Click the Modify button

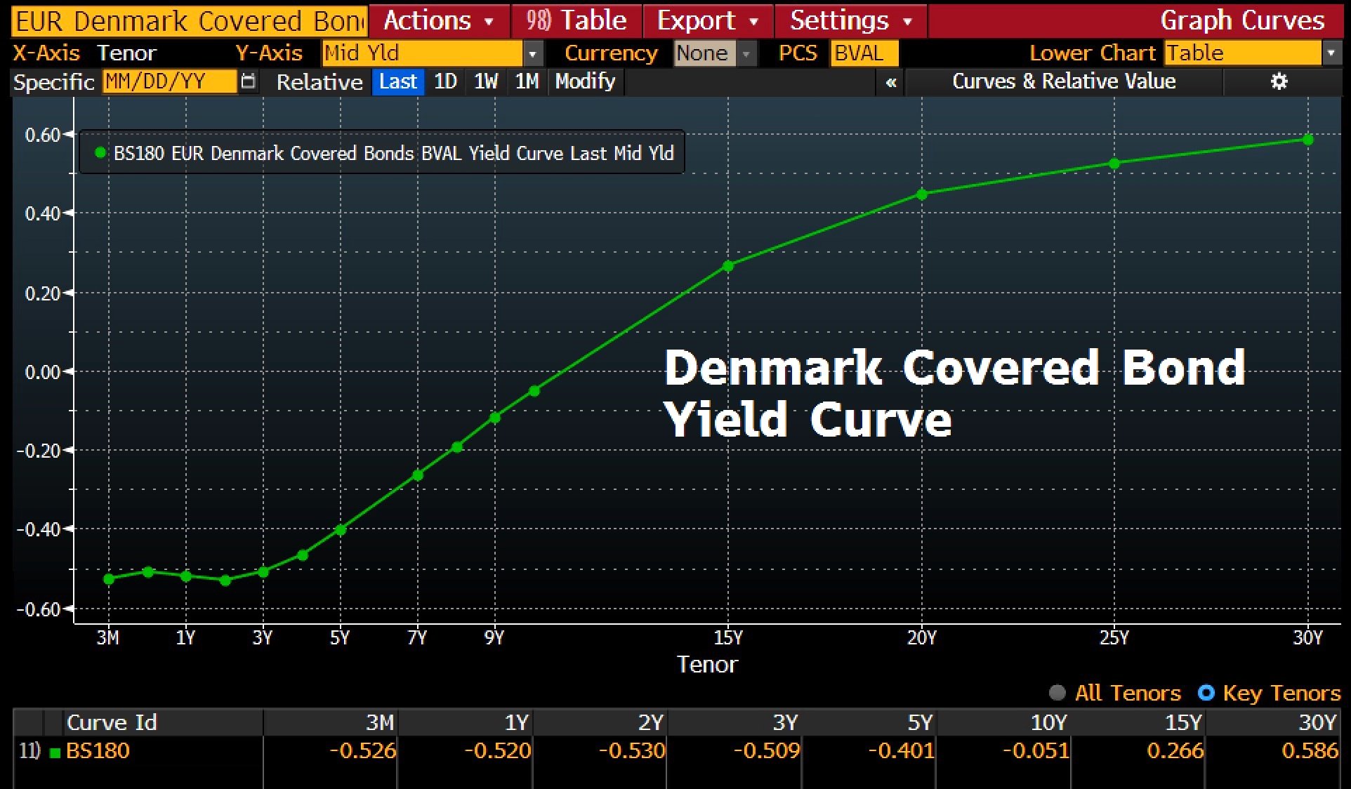tap(584, 81)
